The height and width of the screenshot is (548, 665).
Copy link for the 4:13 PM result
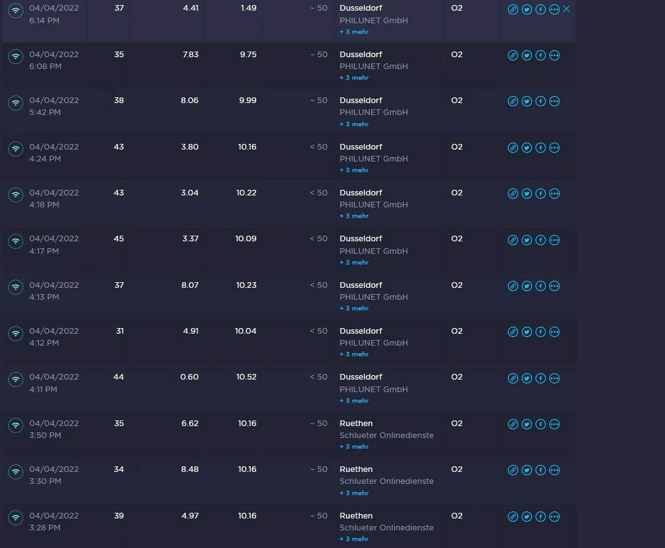[x=513, y=286]
